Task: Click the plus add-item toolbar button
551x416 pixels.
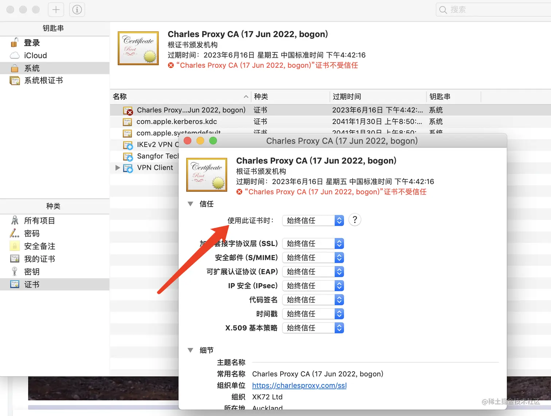Action: 56,9
